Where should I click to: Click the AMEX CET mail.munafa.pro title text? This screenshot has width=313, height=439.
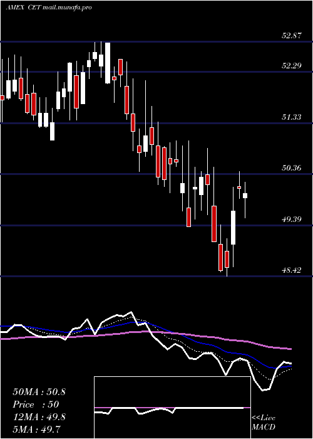pyautogui.click(x=49, y=8)
